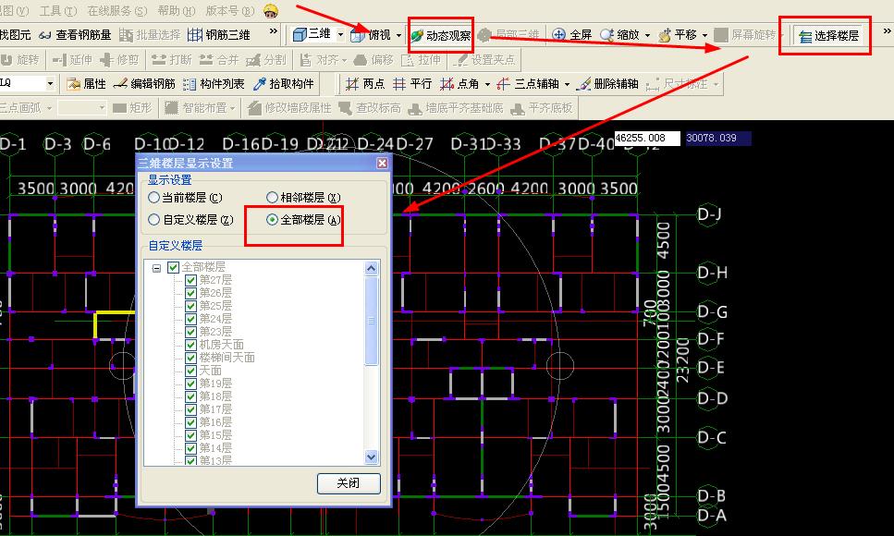Toggle the 全部楼层 root checkbox in tree

coord(173,267)
